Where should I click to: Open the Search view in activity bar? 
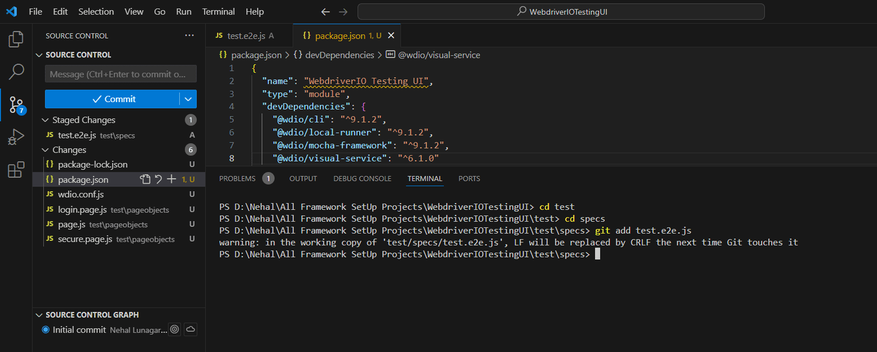[x=16, y=72]
